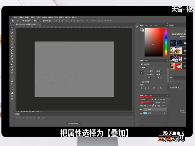Select the Move tool in toolbox

point(12,27)
